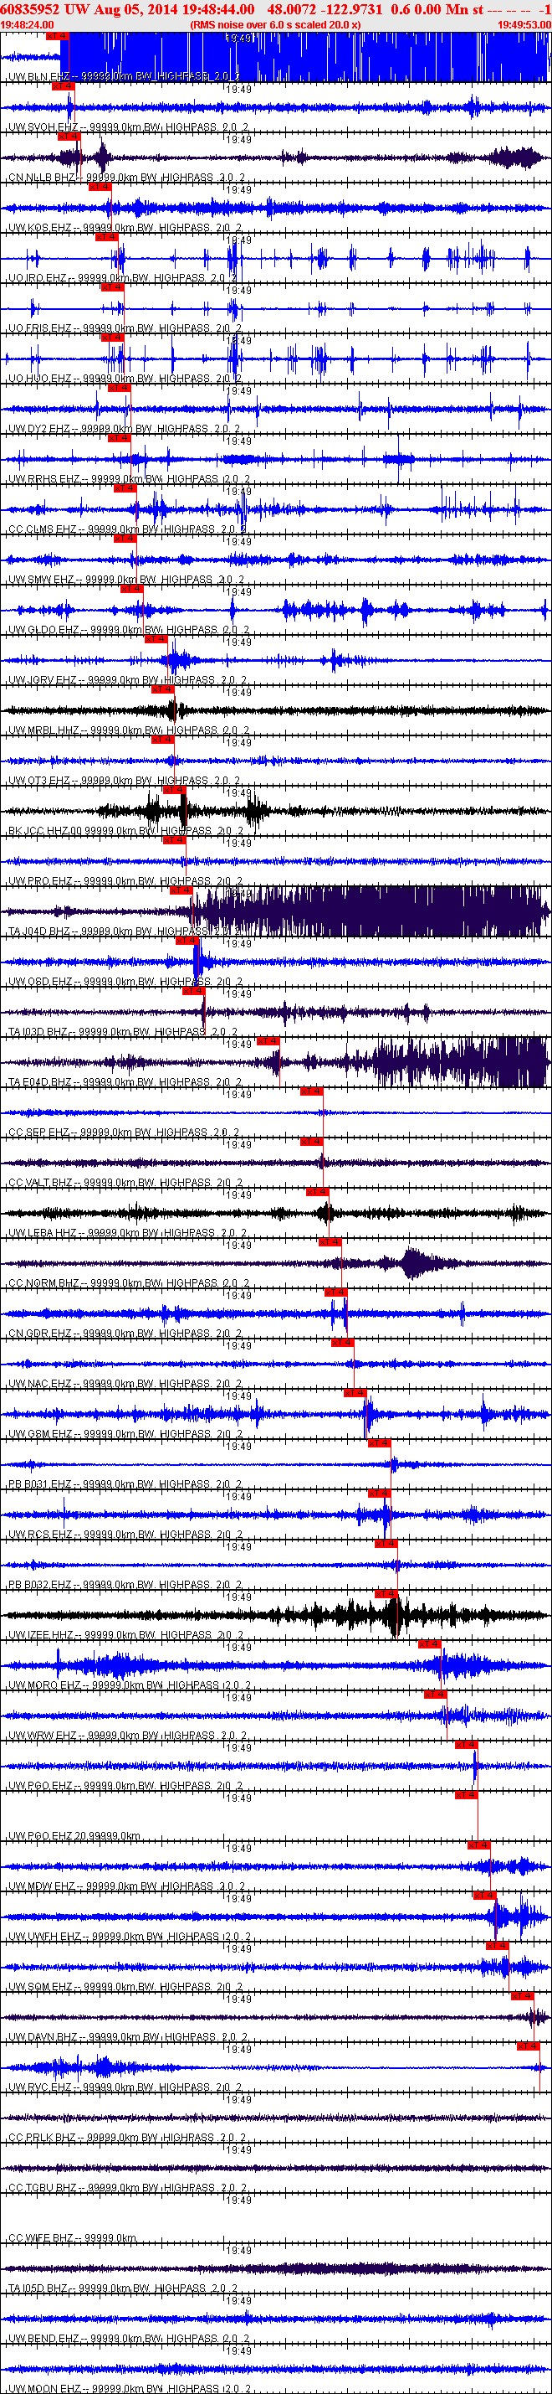The image size is (552, 2394).
Task: Click the red arrival marker on TA.E04D trace
Action: click(x=267, y=1041)
